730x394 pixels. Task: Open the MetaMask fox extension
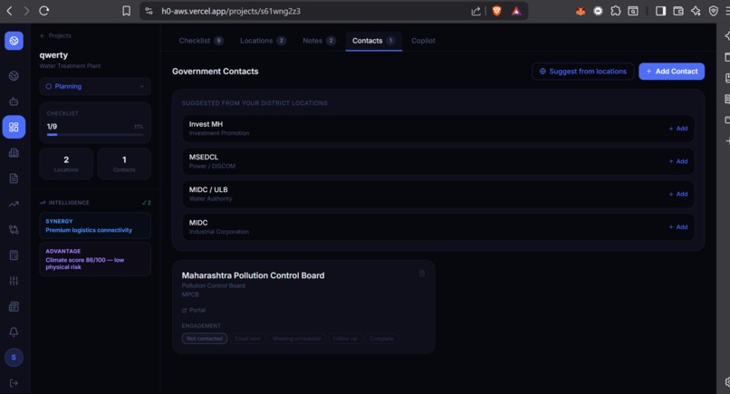(580, 11)
